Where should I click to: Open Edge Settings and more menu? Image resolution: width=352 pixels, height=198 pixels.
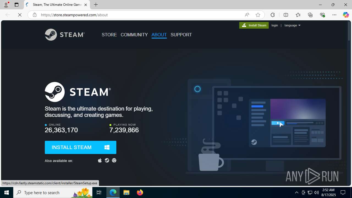[334, 15]
